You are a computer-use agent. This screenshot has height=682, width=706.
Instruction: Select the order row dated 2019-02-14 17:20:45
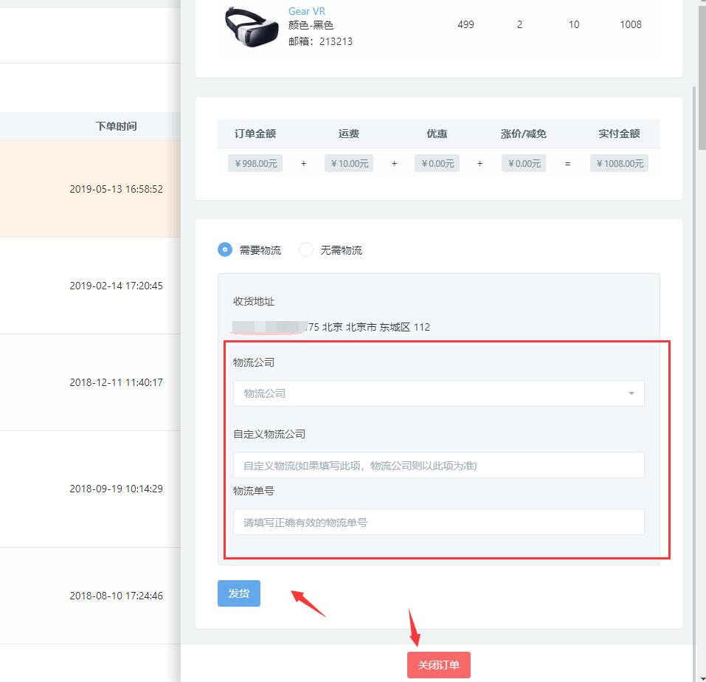pyautogui.click(x=90, y=286)
